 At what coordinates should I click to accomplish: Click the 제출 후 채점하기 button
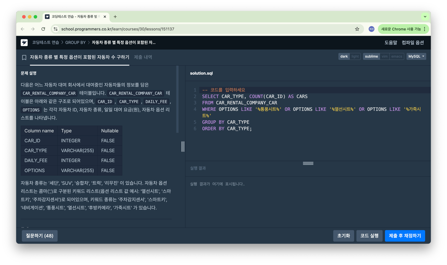(405, 236)
